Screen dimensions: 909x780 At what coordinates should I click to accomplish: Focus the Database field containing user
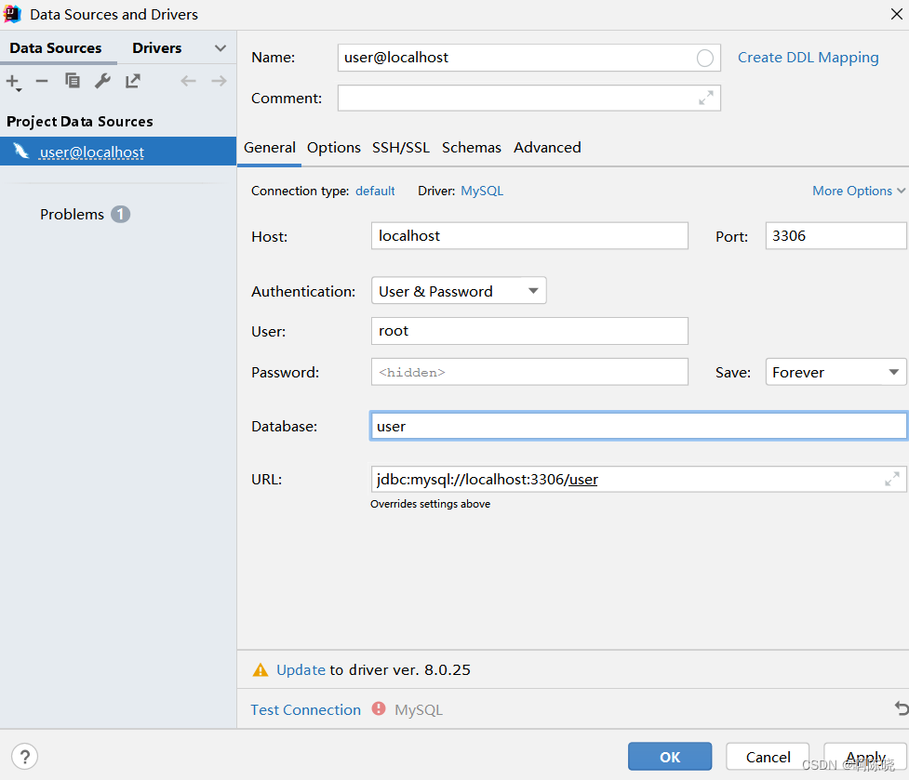click(x=638, y=426)
